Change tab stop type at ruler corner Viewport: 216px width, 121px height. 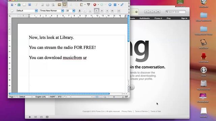point(10,16)
